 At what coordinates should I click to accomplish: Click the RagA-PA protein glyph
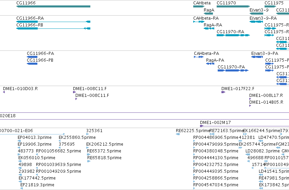coord(210,64)
